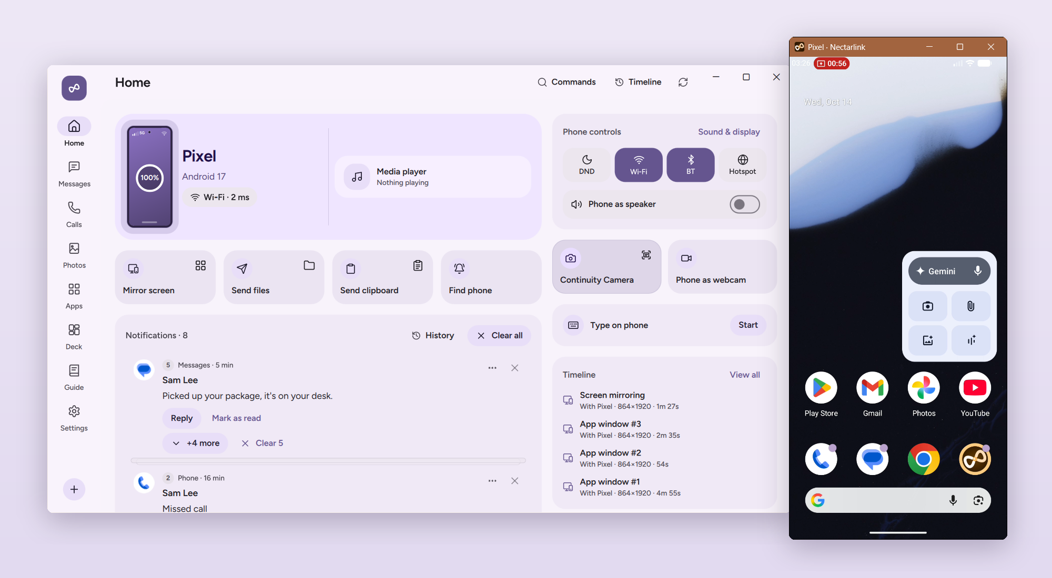
Task: Toggle the Hotspot control
Action: click(742, 165)
